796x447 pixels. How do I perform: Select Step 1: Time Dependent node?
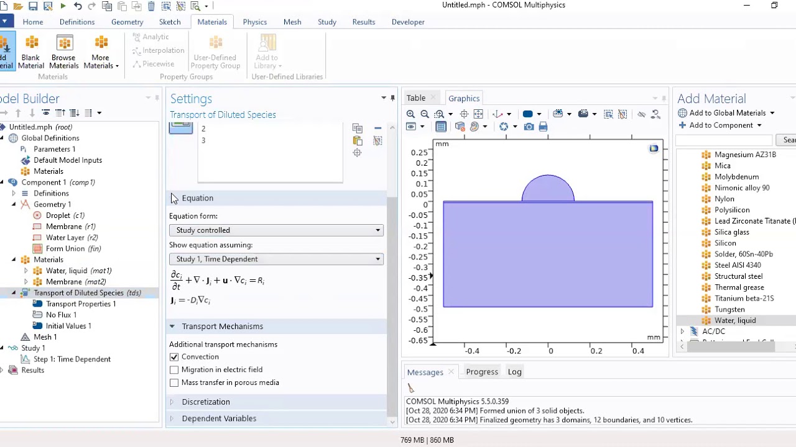coord(72,359)
